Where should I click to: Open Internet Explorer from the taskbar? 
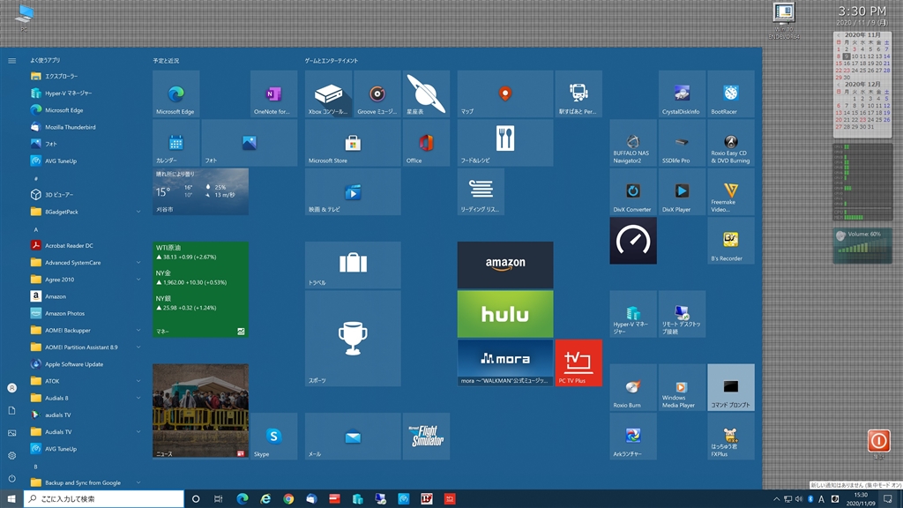coord(265,499)
